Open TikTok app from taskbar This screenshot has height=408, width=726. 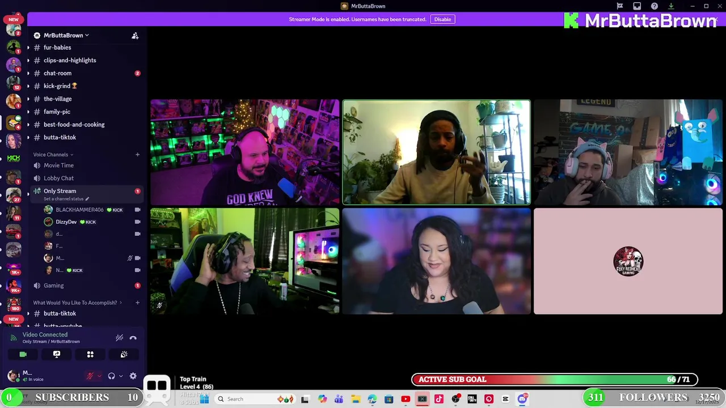(x=439, y=399)
